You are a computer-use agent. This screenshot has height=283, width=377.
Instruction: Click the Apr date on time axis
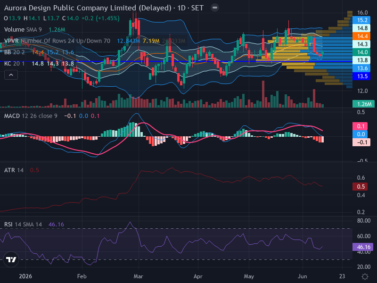[198, 276]
